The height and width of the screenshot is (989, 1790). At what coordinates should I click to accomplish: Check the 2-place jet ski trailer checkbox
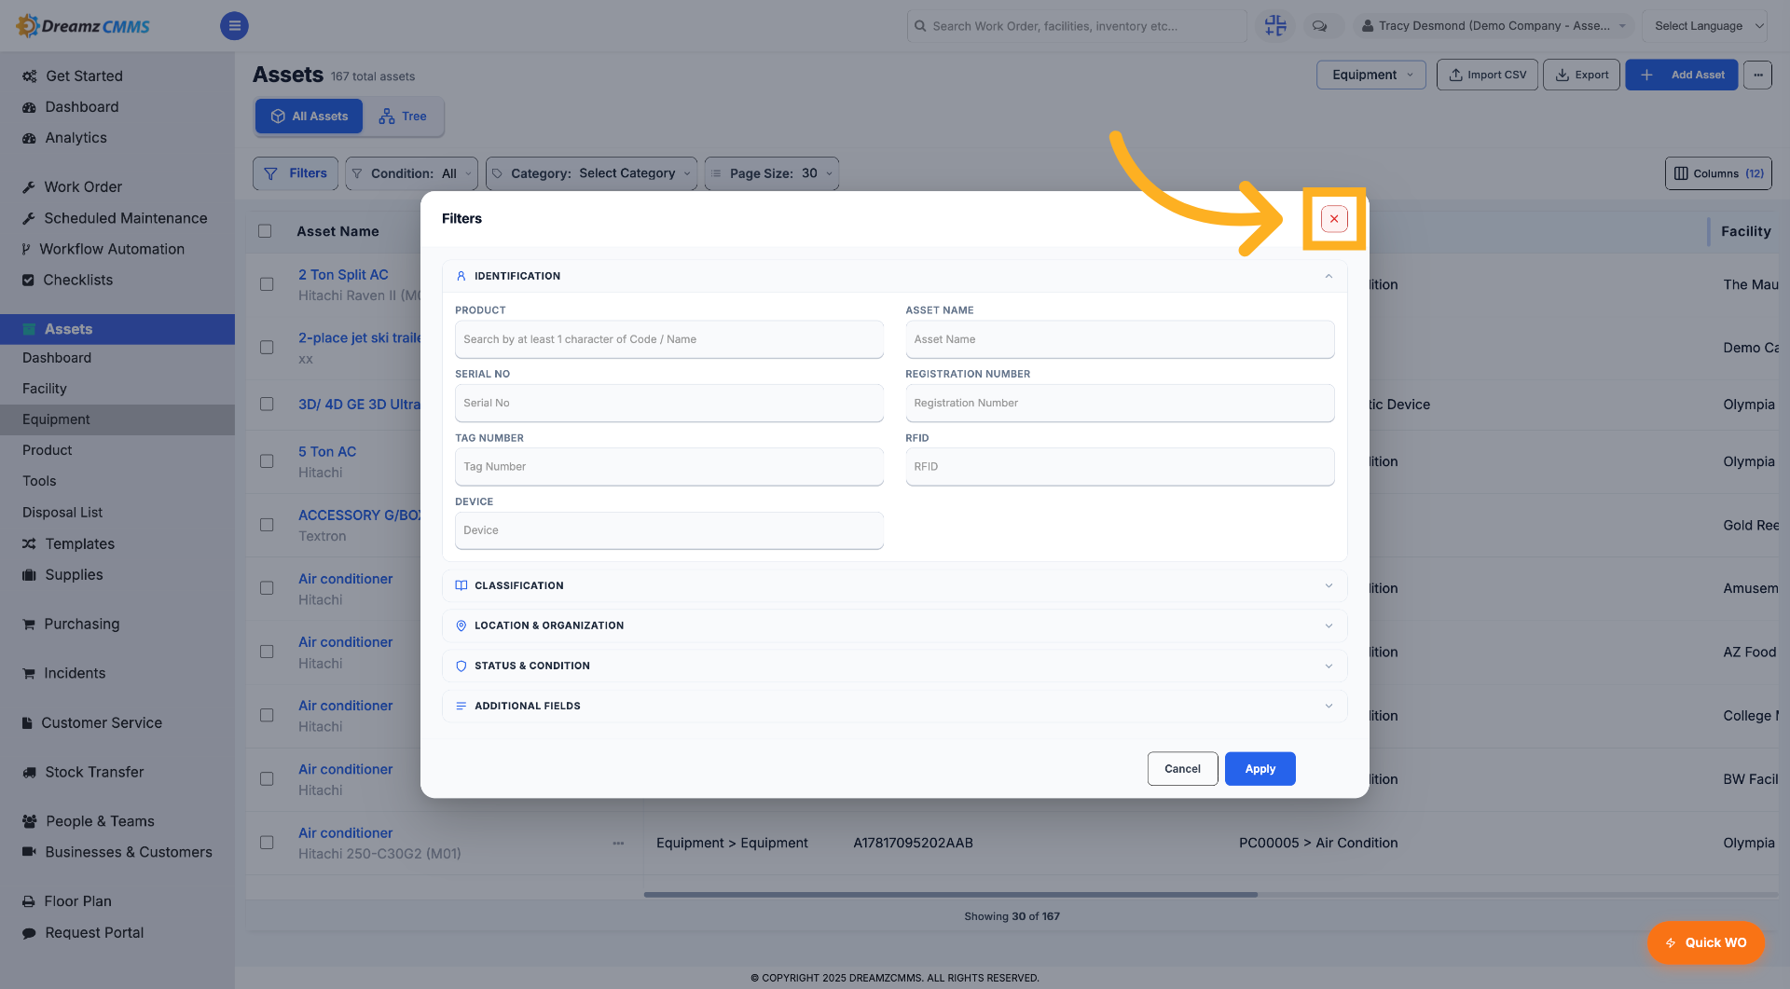pos(267,348)
